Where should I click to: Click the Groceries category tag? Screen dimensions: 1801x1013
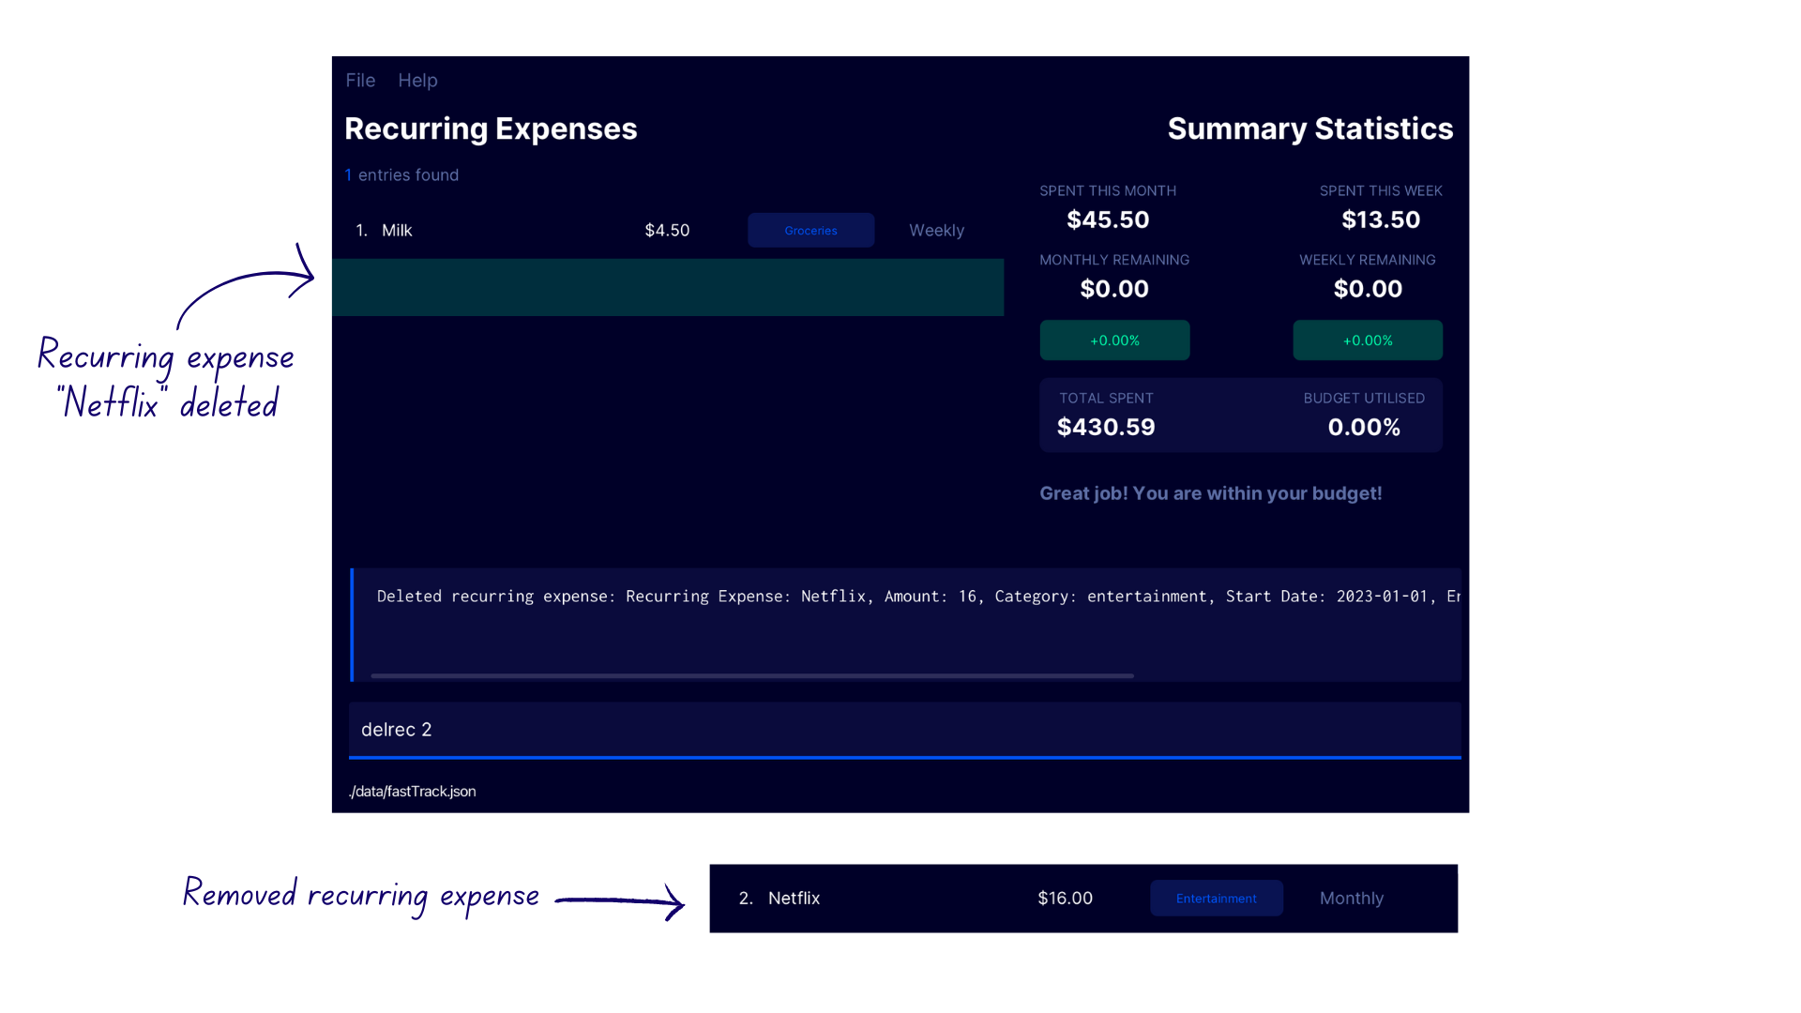coord(810,230)
